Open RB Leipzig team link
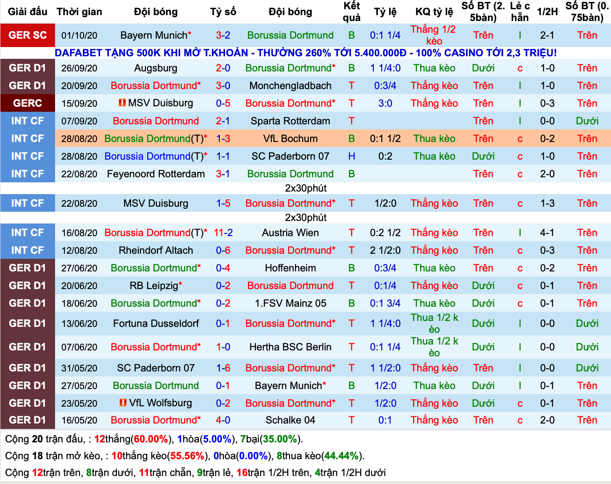 click(x=154, y=286)
